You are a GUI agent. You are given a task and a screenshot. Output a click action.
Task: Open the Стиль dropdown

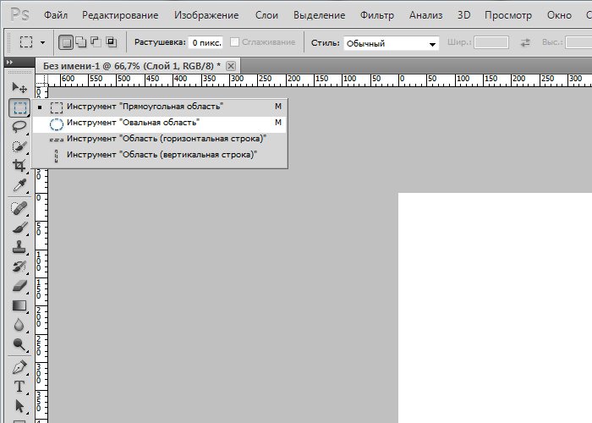tap(392, 43)
